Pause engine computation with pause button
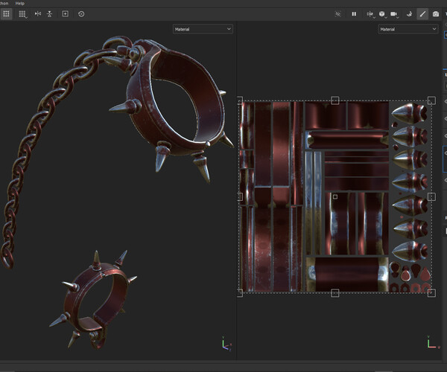447x372 pixels. click(x=354, y=14)
